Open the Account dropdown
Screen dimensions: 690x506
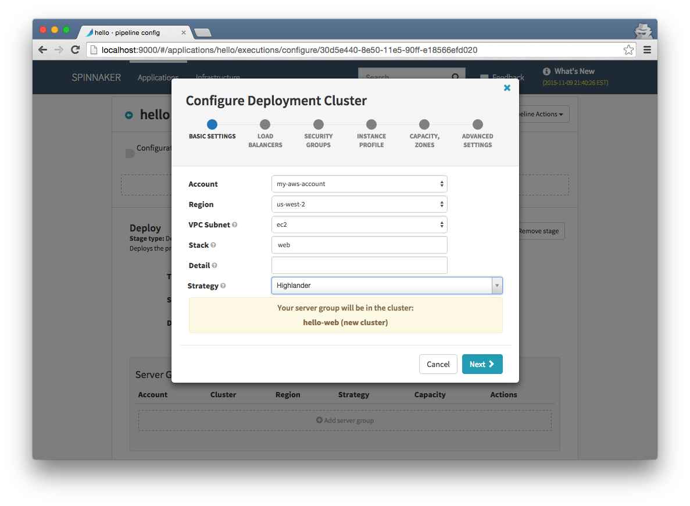tap(359, 184)
